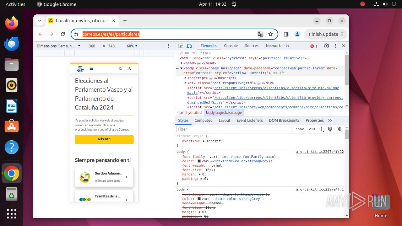Select the inspect element picker icon
Screen dimensions: 402x226
tap(180, 46)
